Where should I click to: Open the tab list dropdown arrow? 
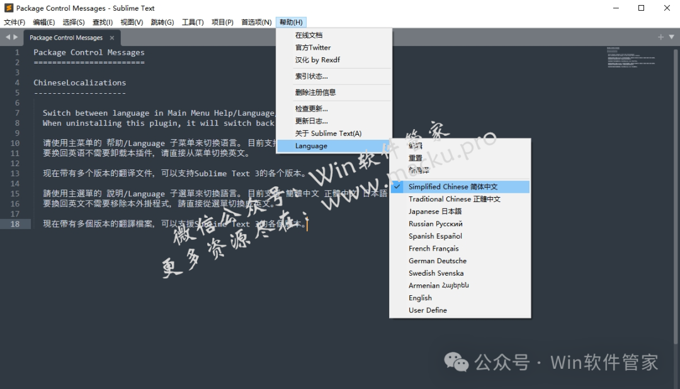click(x=671, y=37)
